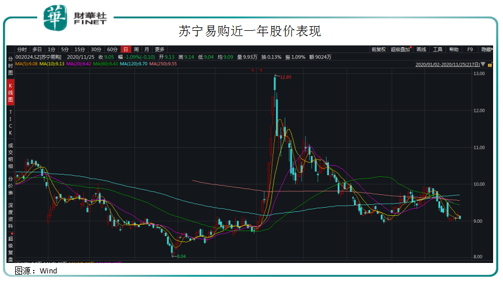Switch to the 月 monthly tab
The width and height of the screenshot is (503, 281).
click(147, 49)
